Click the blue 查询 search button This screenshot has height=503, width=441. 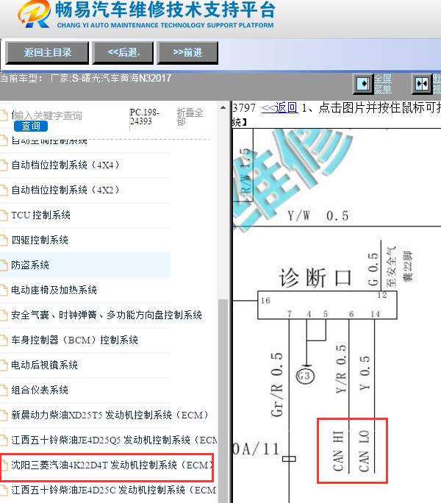point(31,126)
